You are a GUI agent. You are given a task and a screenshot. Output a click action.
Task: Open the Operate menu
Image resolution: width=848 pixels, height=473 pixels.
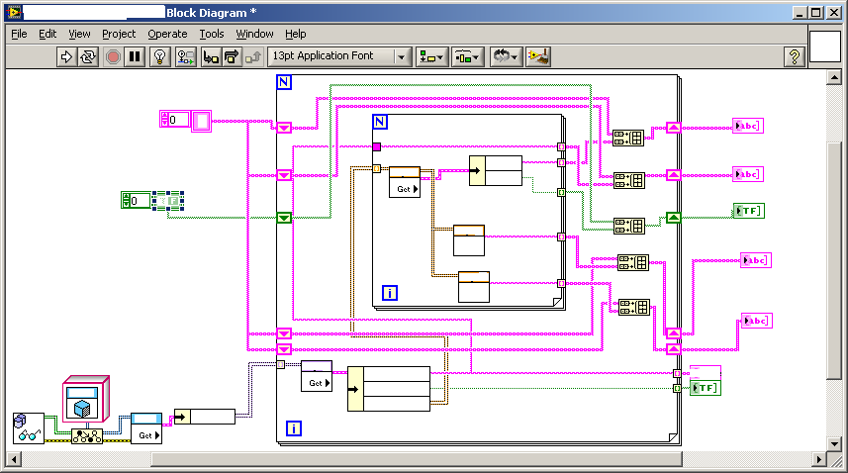167,34
